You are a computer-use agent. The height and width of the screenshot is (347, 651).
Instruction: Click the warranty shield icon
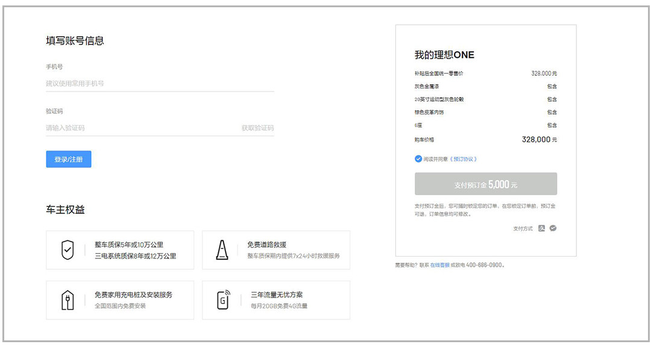(x=68, y=250)
